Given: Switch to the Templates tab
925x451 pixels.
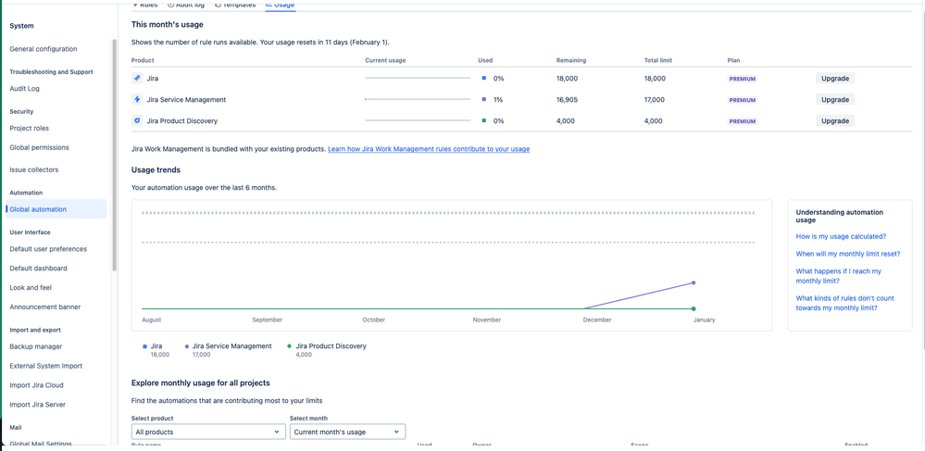Looking at the screenshot, I should coord(235,5).
